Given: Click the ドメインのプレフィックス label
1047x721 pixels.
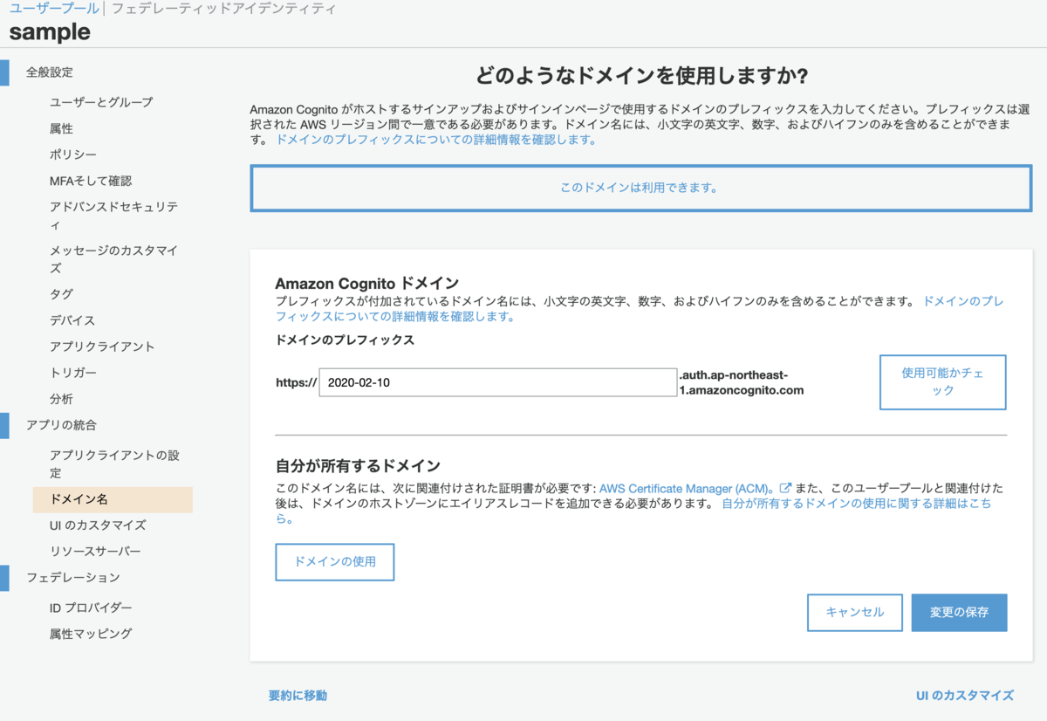Looking at the screenshot, I should pos(345,340).
